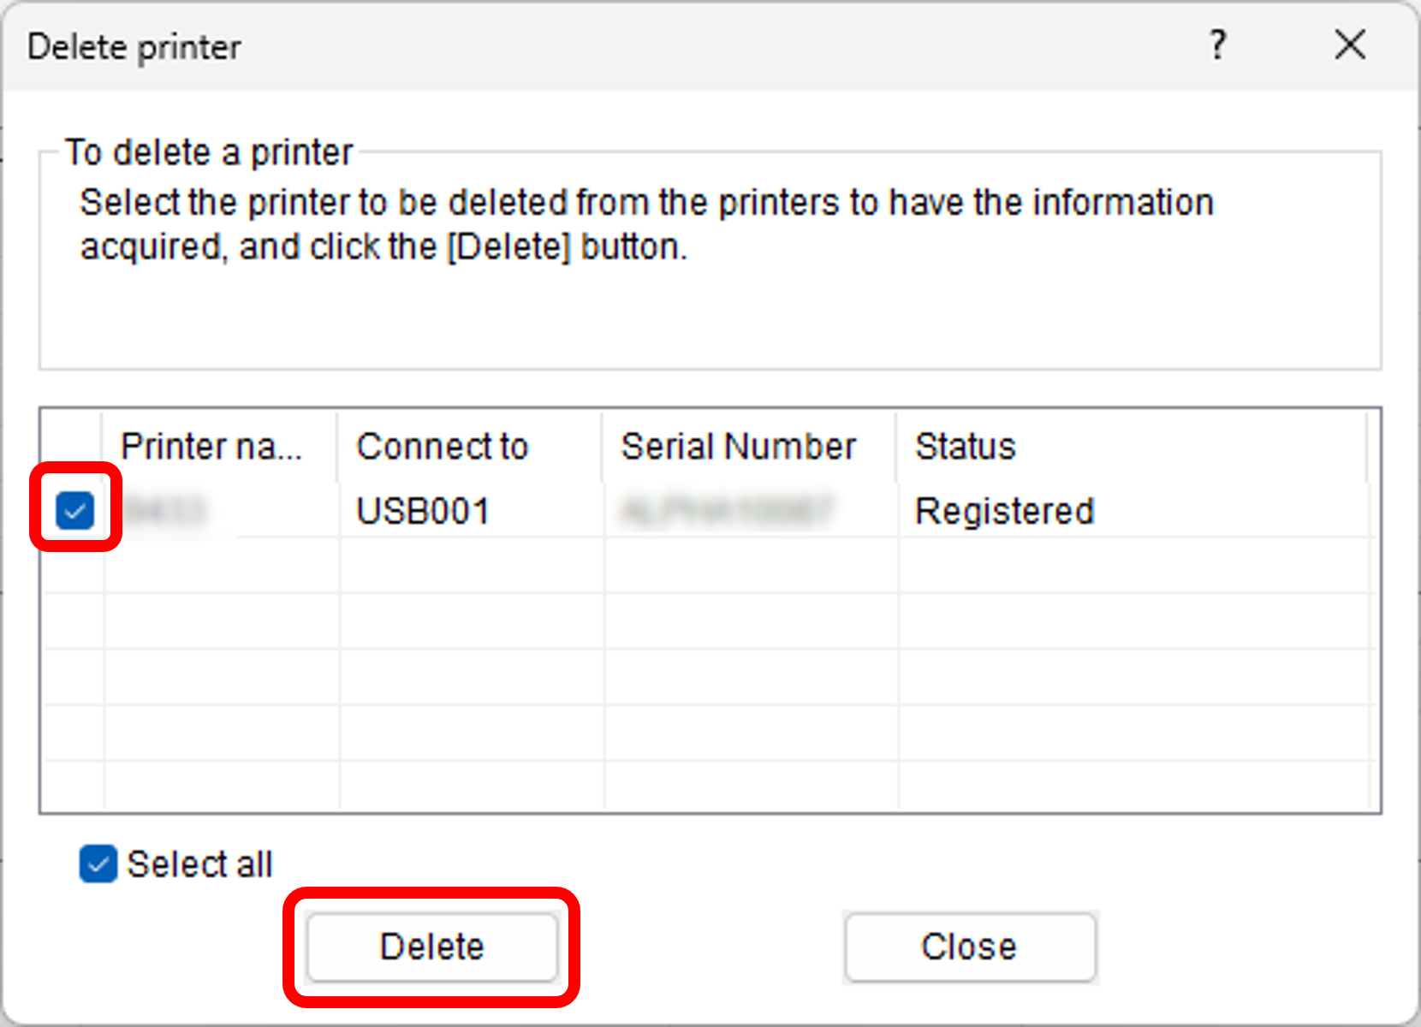Click the To delete a printer group label
Screen dimensions: 1421x1027
[x=209, y=152]
